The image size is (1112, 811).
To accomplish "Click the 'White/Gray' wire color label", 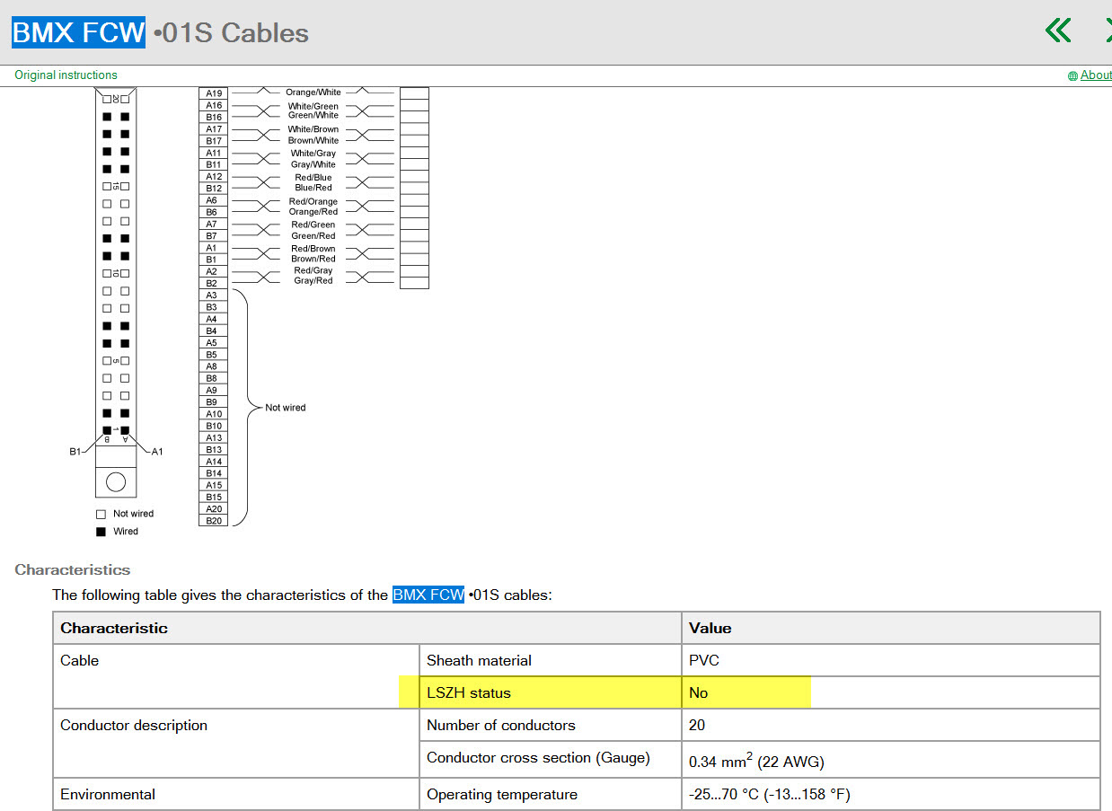I will [313, 154].
